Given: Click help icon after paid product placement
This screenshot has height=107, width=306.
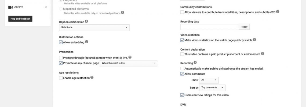Looking at the screenshot, I should tap(263, 54).
